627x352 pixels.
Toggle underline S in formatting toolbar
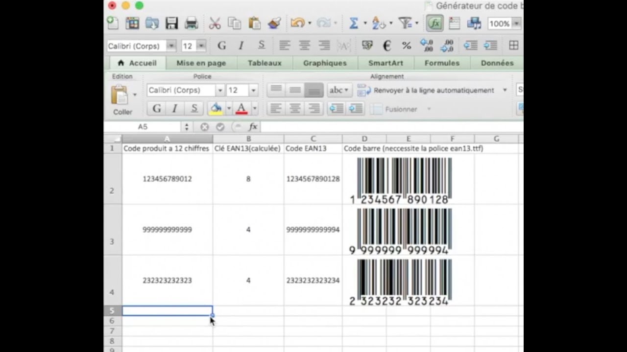[261, 45]
